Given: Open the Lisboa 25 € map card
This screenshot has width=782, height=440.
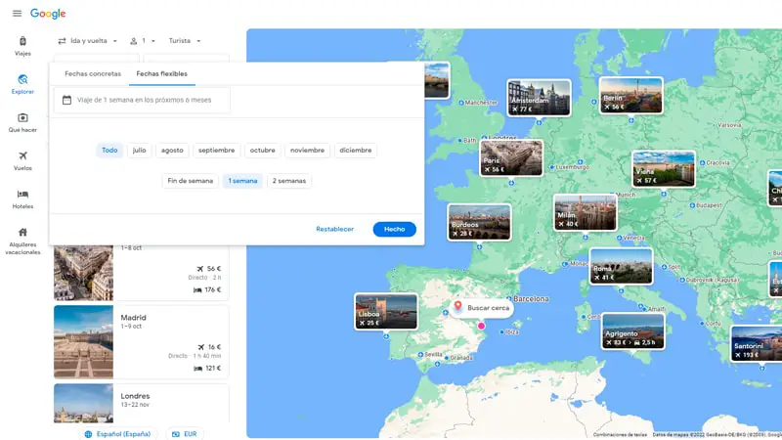Looking at the screenshot, I should pyautogui.click(x=386, y=311).
